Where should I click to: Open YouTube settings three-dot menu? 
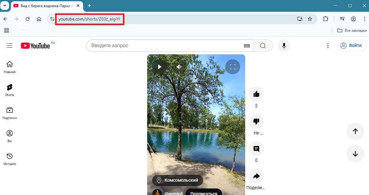point(328,46)
